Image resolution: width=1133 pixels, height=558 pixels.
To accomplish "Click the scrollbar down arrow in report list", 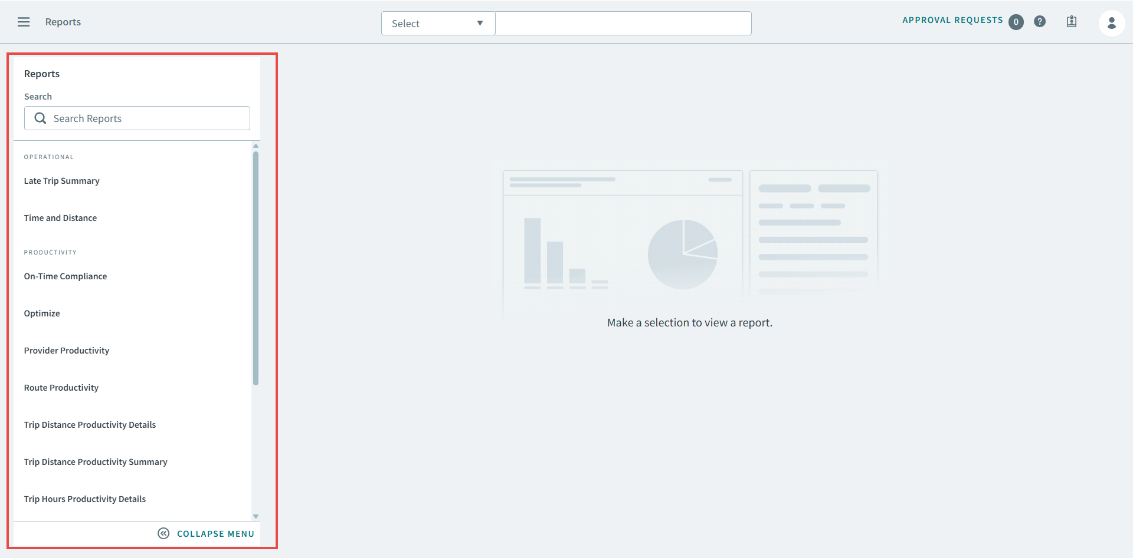I will (256, 516).
